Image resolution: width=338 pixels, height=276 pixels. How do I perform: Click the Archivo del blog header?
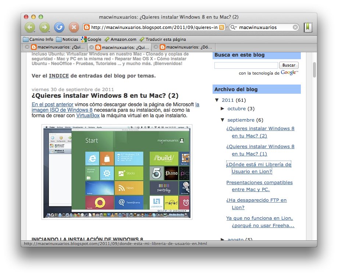click(256, 89)
